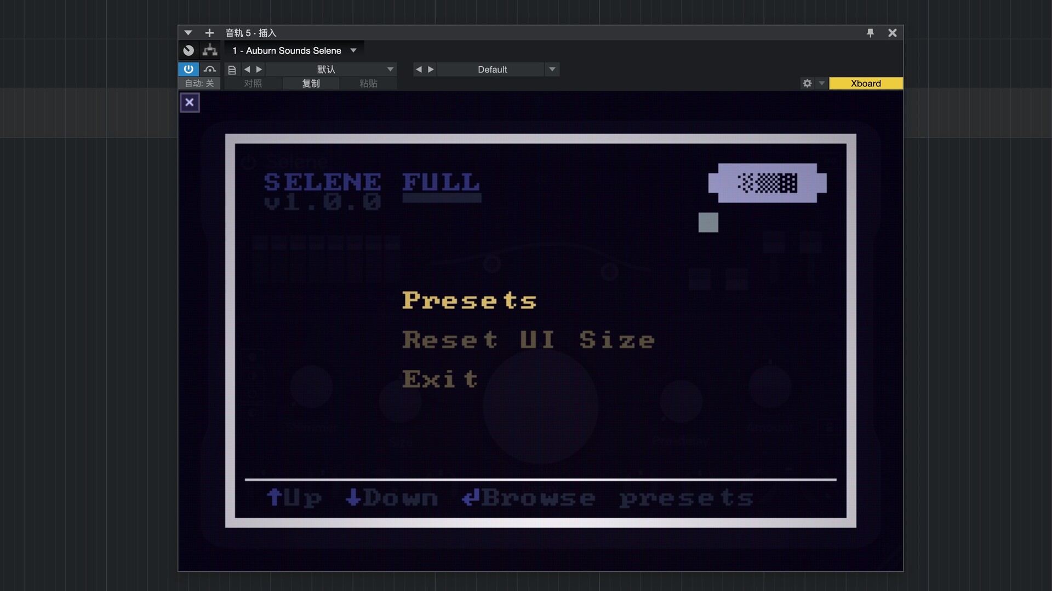
Task: Select Presets in the Selene menu
Action: [469, 300]
